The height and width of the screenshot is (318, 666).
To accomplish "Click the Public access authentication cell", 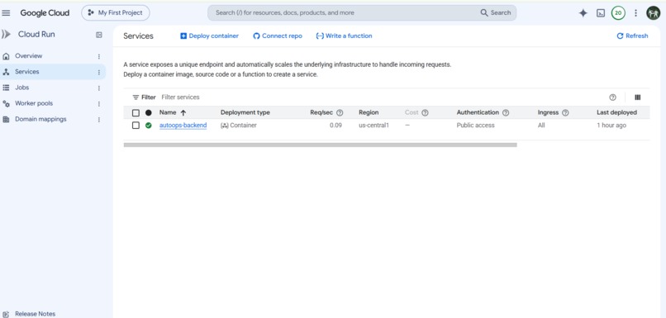I will click(476, 126).
